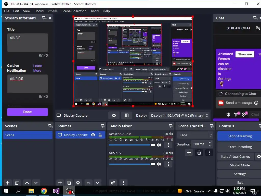
Task: Toggle Studio Mode
Action: [x=240, y=165]
